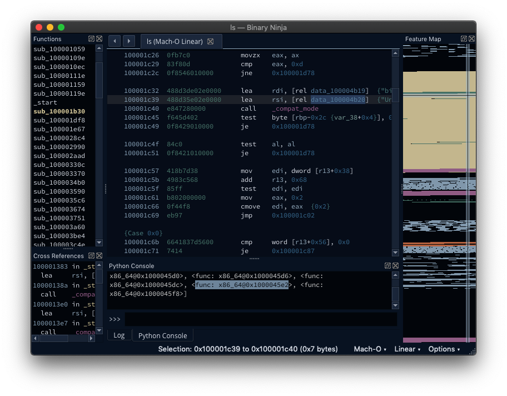The width and height of the screenshot is (507, 396).
Task: Click the cmove instruction mnemonic
Action: 250,206
